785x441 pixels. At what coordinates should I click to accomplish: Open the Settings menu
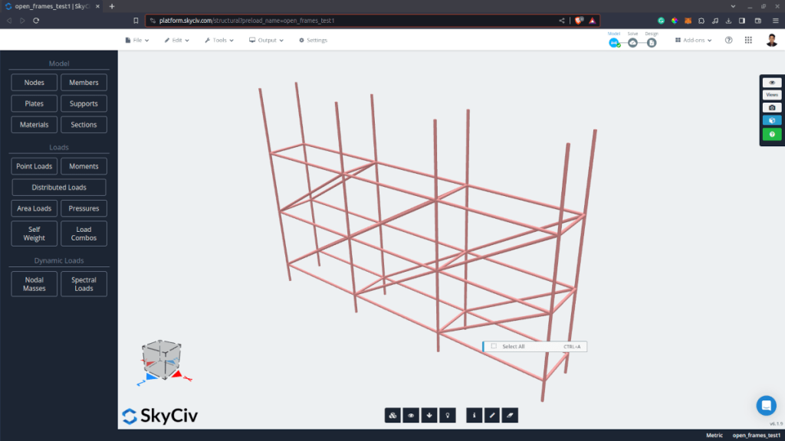click(x=312, y=40)
